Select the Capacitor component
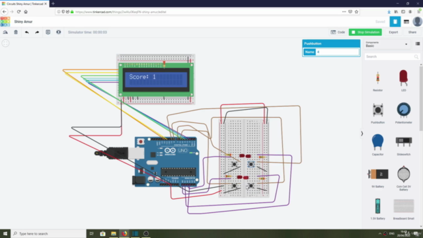Image resolution: width=423 pixels, height=238 pixels. point(377,145)
